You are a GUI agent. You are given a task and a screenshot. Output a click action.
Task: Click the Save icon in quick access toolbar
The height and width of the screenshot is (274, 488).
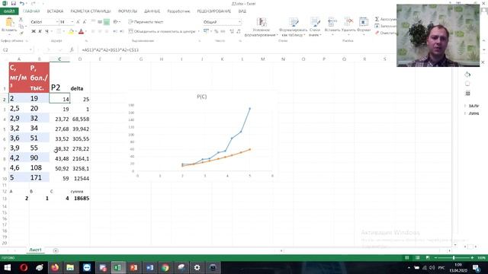pyautogui.click(x=14, y=3)
